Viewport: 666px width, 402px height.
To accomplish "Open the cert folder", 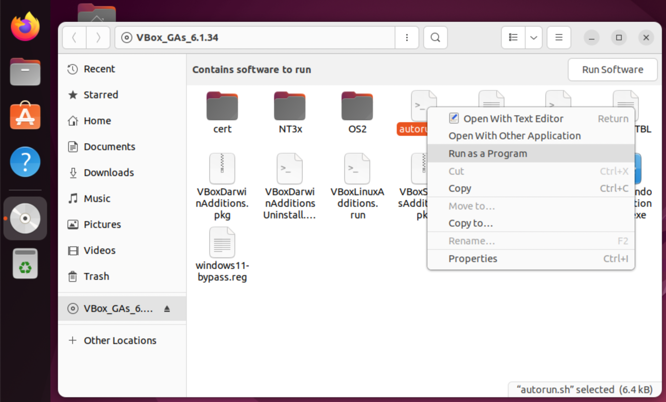I will click(x=222, y=113).
